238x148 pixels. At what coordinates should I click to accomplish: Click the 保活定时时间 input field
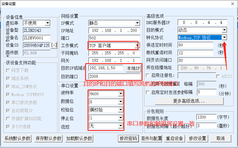195,45
